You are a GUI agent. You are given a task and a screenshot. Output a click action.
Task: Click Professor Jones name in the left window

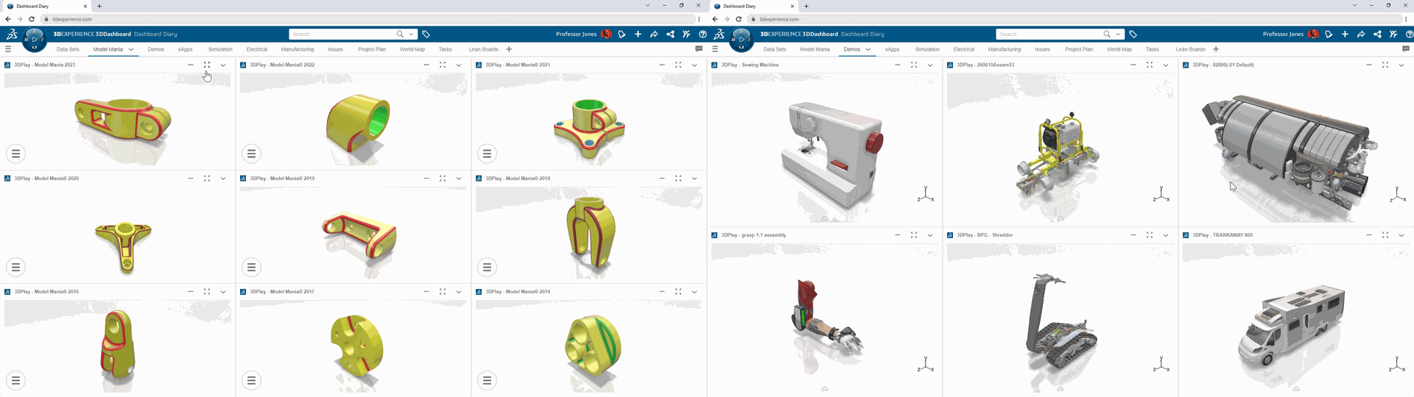(576, 34)
